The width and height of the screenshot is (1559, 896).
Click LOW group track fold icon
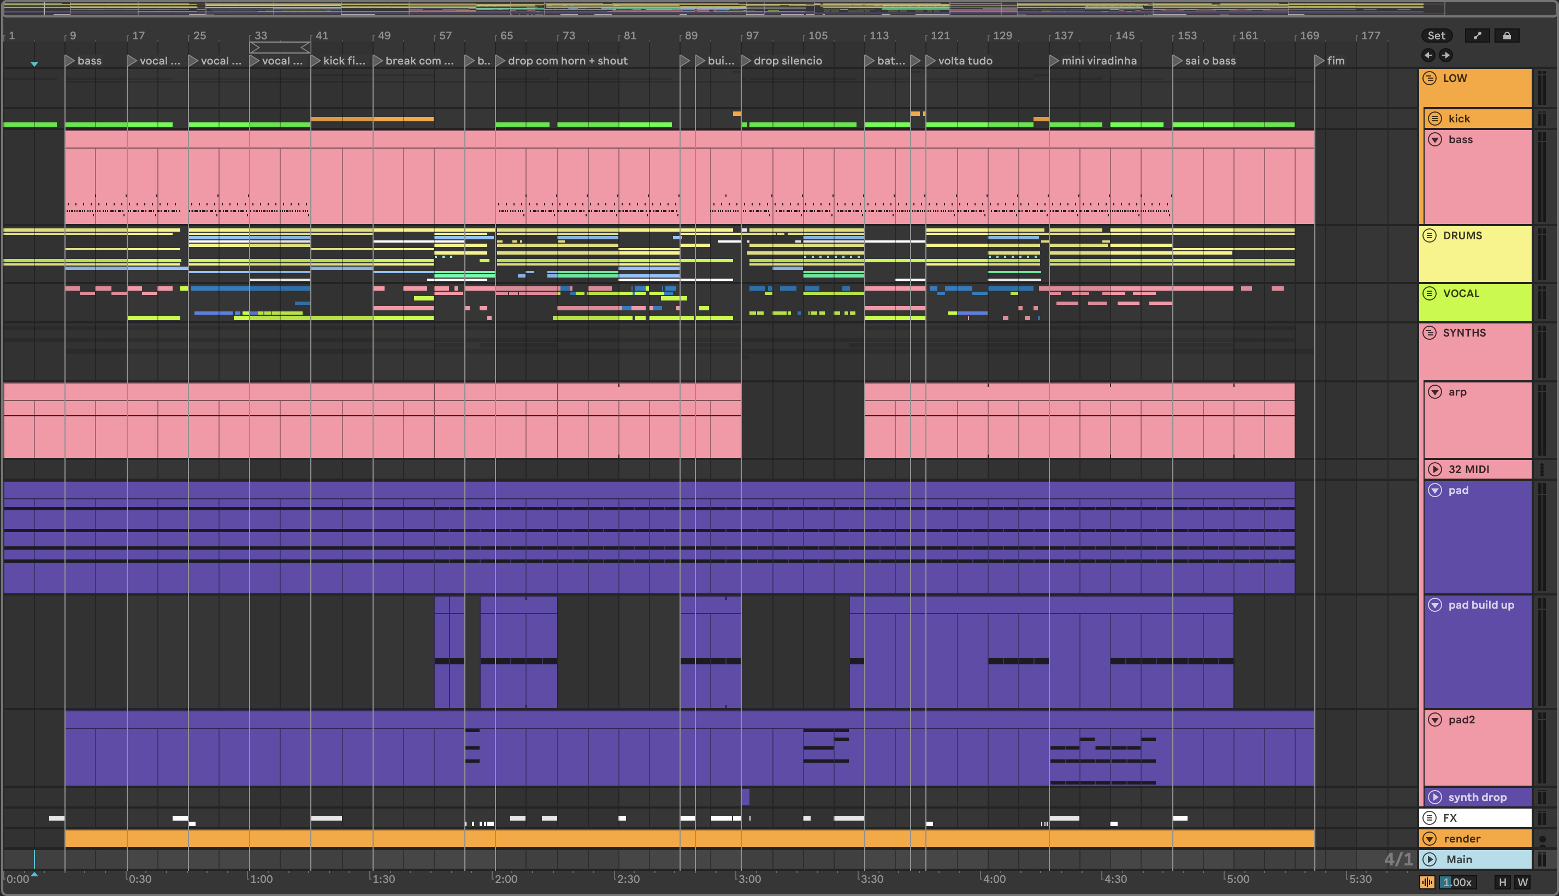(x=1430, y=78)
